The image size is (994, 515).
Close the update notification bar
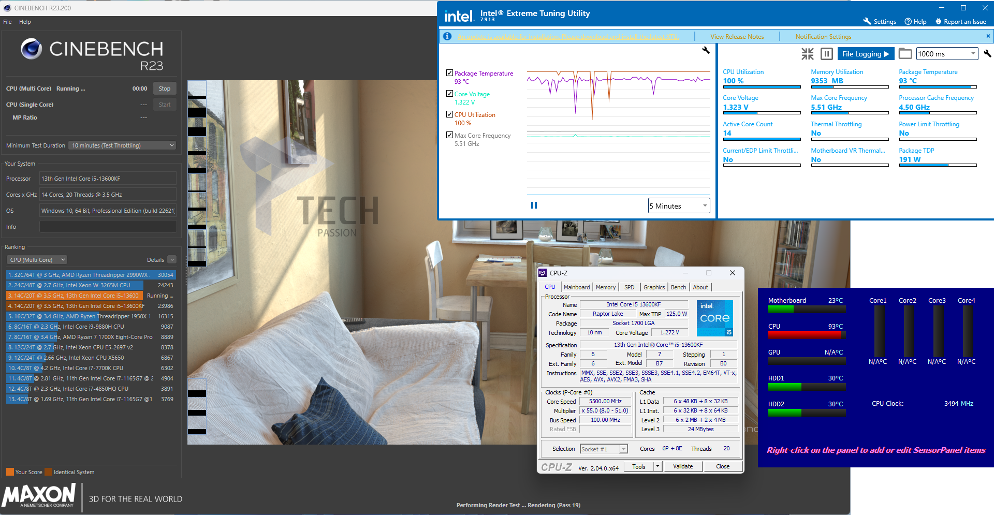(x=988, y=36)
